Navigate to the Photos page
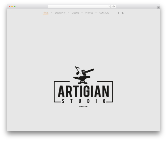The width and height of the screenshot is (167, 141). click(x=89, y=13)
